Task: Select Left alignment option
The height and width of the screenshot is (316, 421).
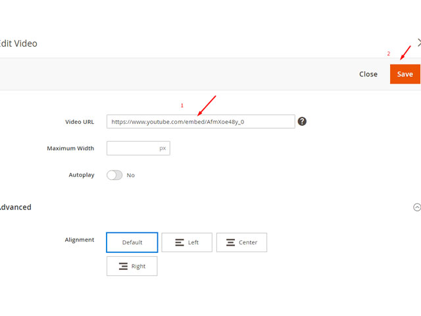Action: pyautogui.click(x=187, y=242)
